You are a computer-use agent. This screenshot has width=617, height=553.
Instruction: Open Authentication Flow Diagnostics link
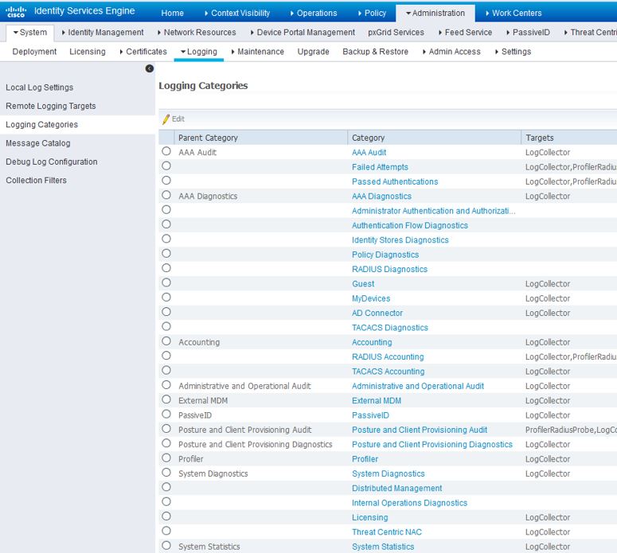click(410, 225)
